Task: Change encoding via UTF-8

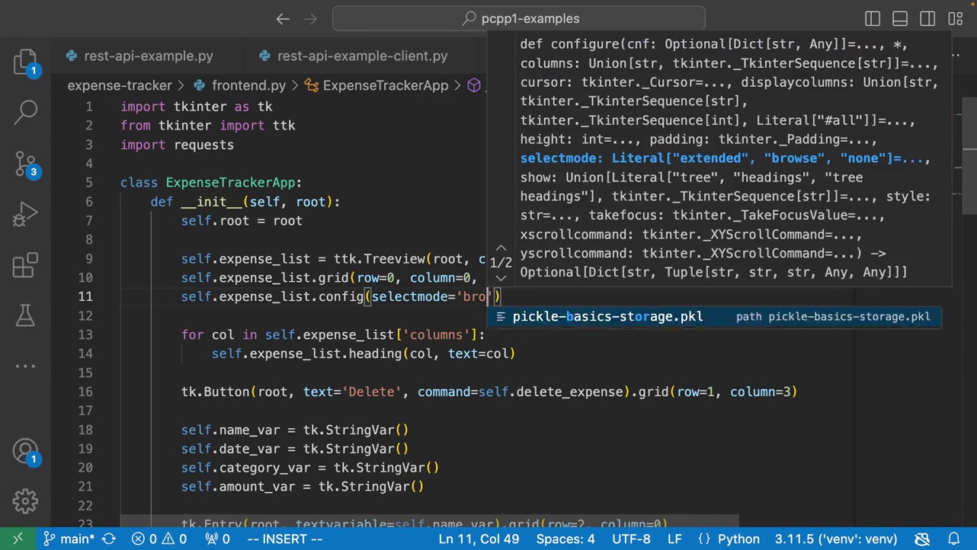Action: (632, 539)
